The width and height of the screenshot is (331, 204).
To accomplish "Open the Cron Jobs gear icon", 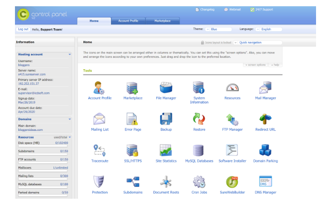I will coord(199,182).
